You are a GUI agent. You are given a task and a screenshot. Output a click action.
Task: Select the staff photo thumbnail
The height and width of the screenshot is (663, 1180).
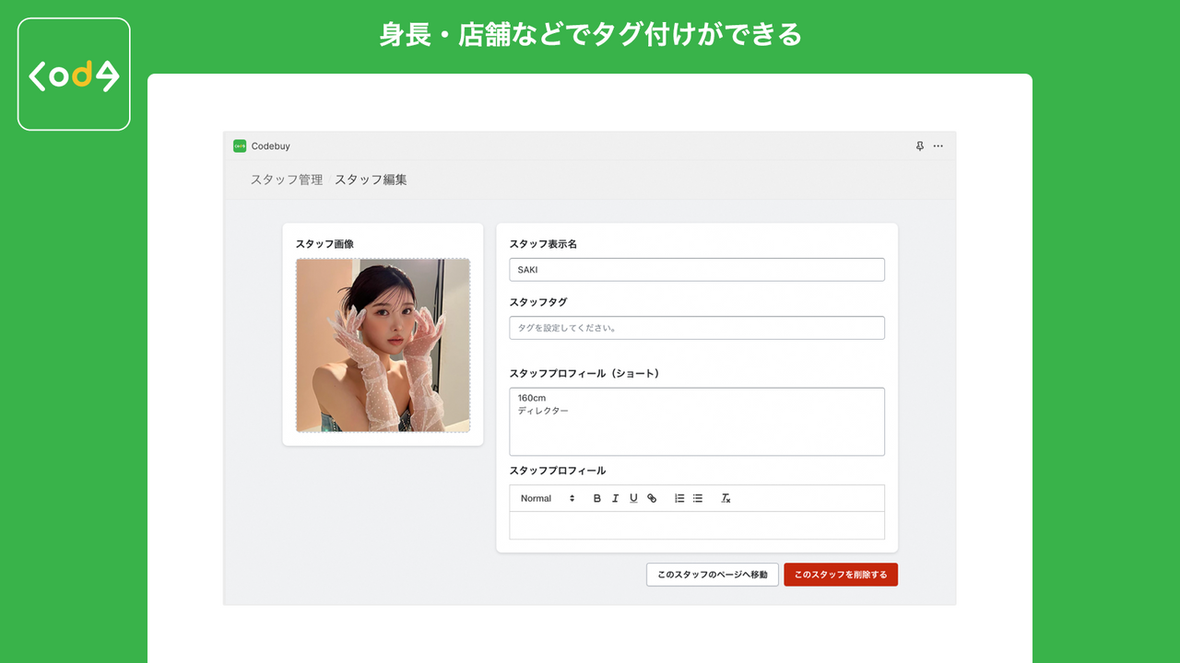point(383,345)
